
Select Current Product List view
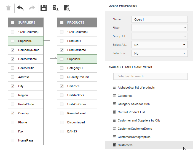[131, 112]
